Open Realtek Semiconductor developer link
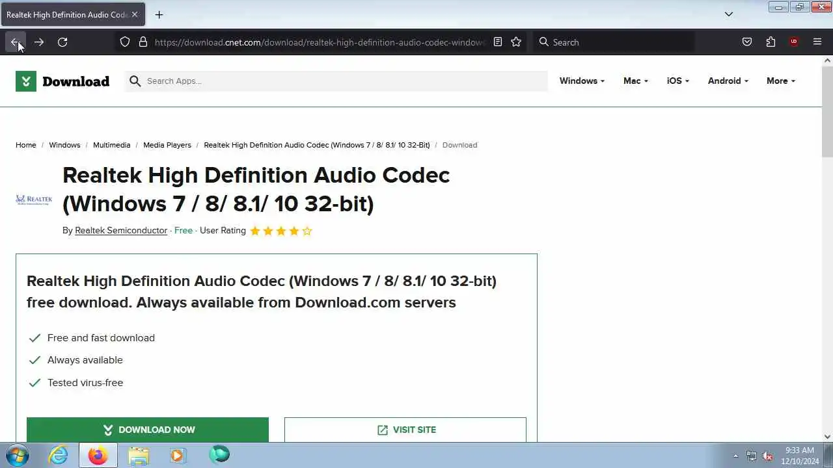The width and height of the screenshot is (833, 468). [121, 231]
